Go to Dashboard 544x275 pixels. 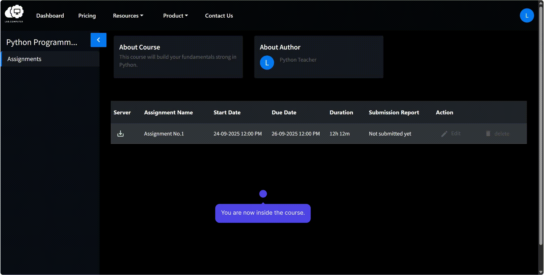tap(50, 16)
